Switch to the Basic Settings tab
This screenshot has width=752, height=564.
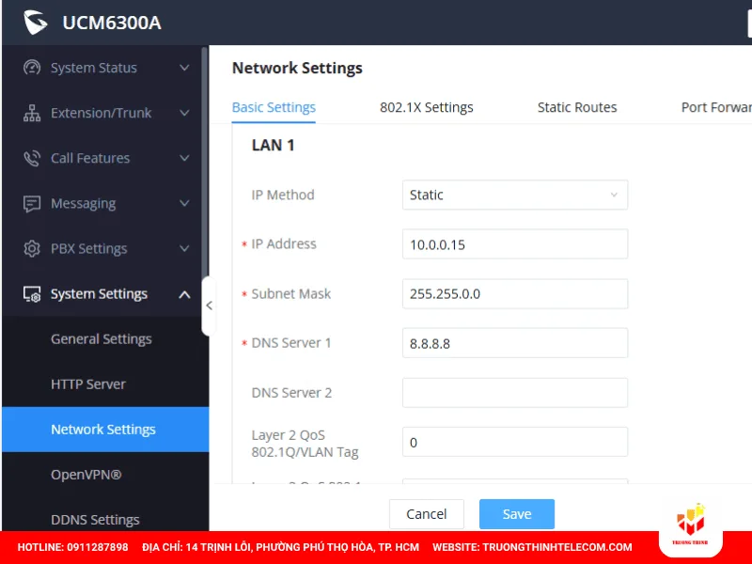point(274,107)
